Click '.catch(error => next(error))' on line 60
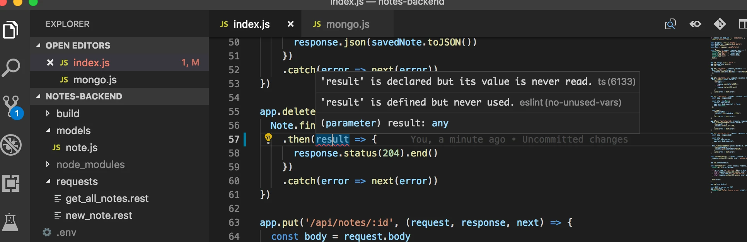This screenshot has height=242, width=747. 360,181
